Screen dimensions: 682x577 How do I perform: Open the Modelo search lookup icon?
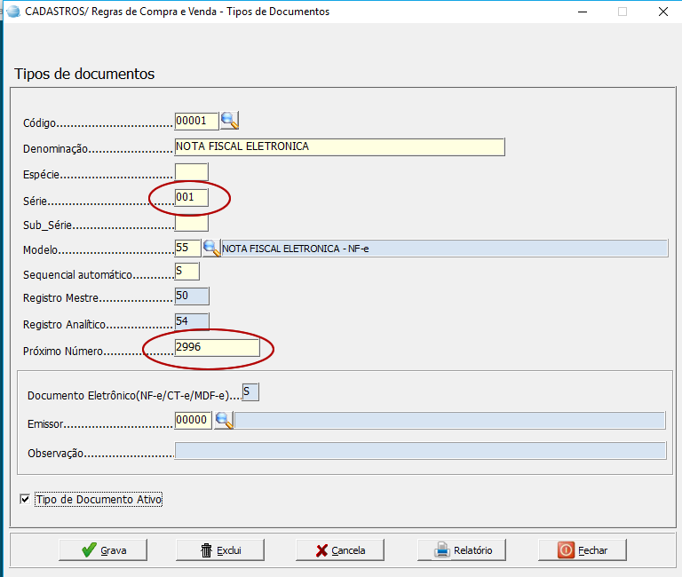(x=211, y=248)
